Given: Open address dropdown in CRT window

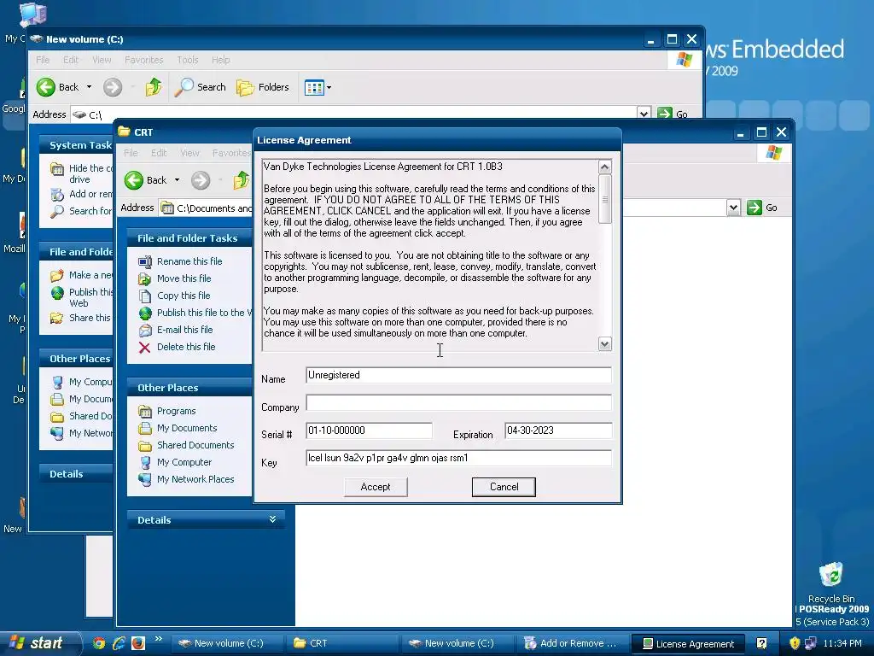Looking at the screenshot, I should point(733,208).
